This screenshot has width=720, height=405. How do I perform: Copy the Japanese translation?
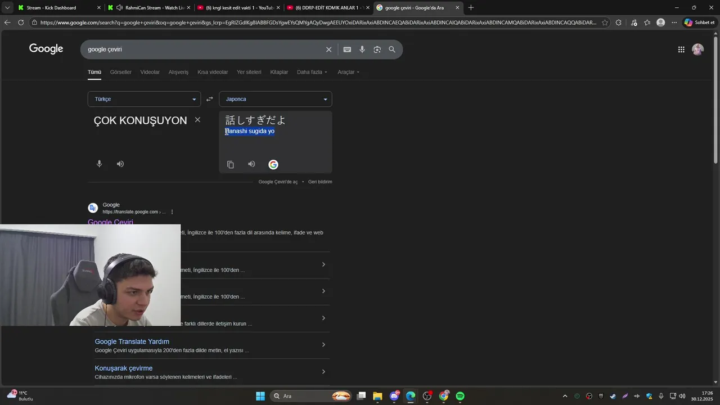(230, 164)
